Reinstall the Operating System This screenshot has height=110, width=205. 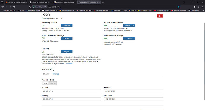click(67, 26)
